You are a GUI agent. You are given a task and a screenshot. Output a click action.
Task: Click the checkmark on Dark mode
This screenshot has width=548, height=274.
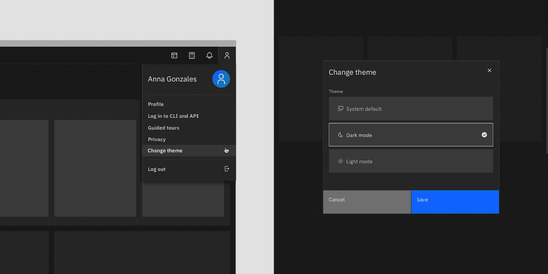click(x=484, y=135)
